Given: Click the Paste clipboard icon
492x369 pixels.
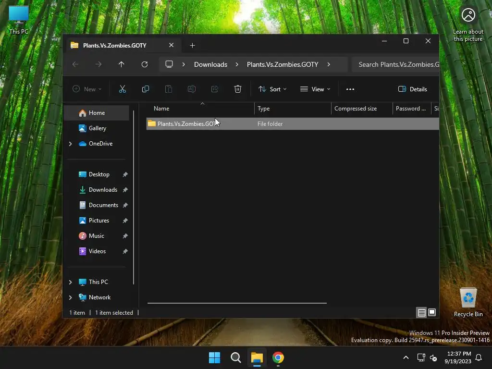Looking at the screenshot, I should (169, 89).
